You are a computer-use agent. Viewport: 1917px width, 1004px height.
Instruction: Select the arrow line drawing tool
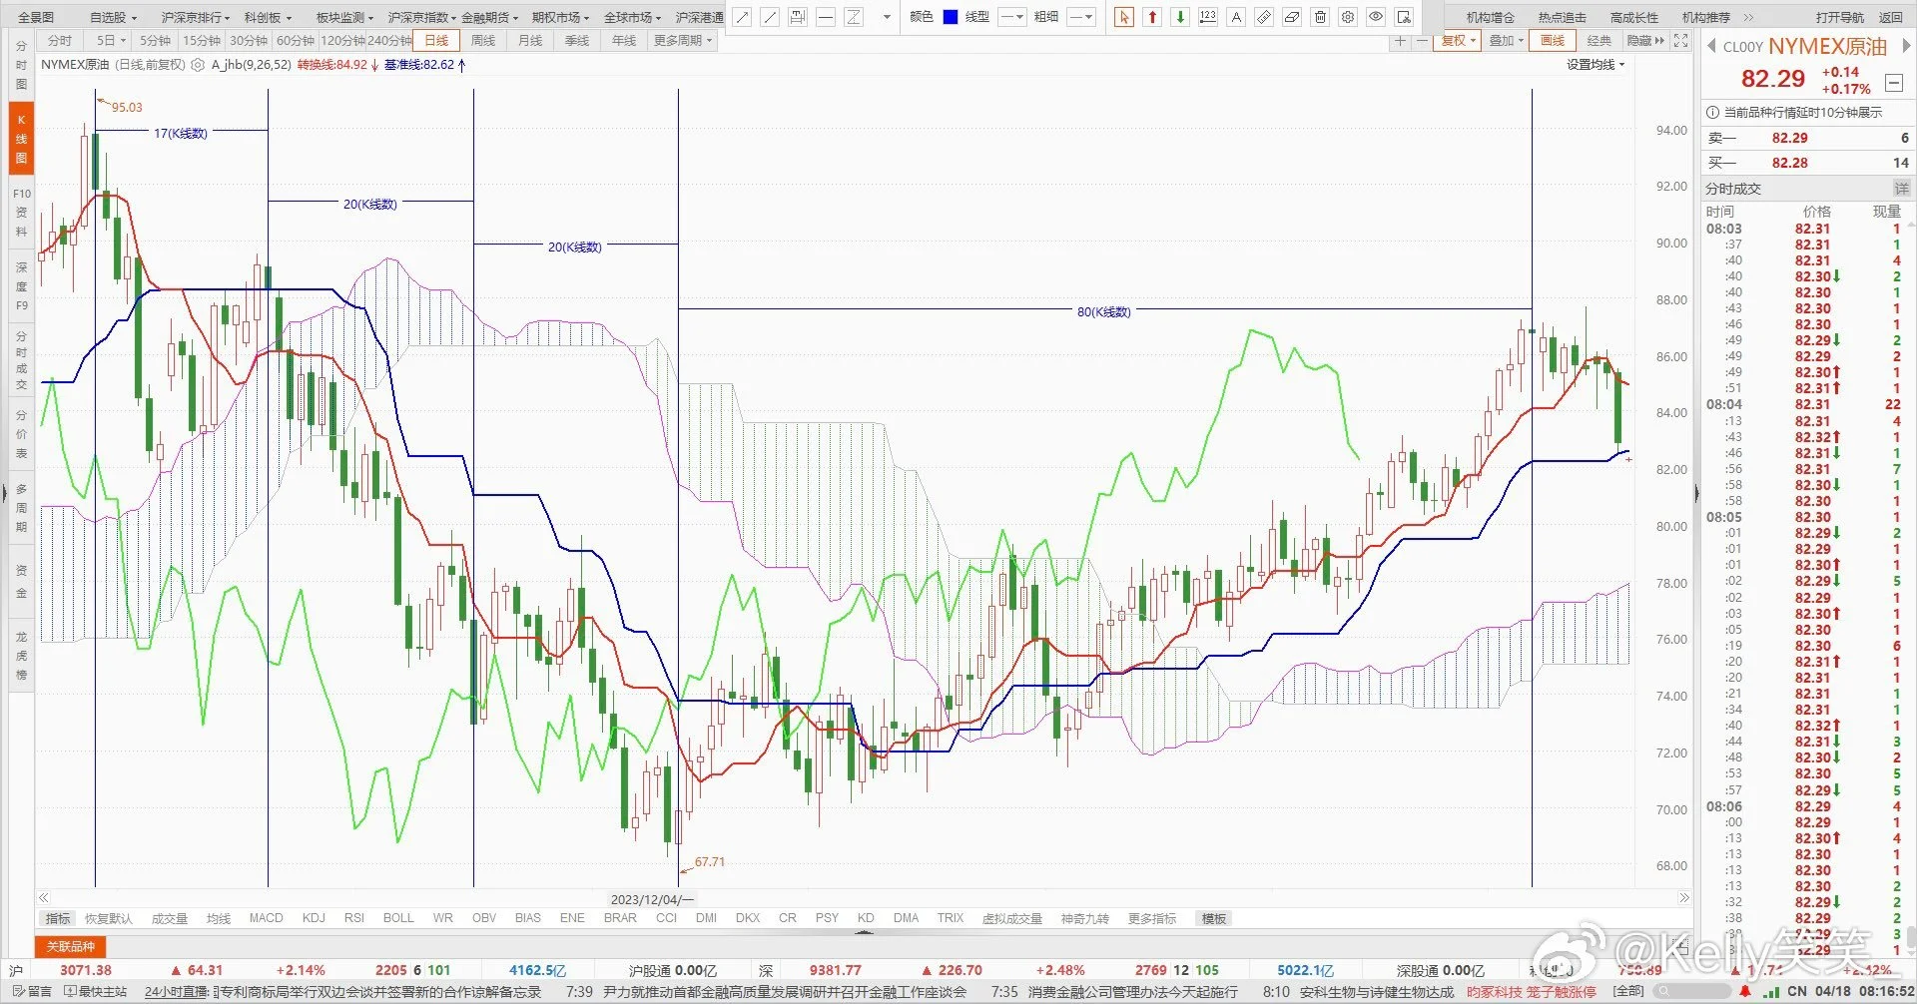(x=742, y=17)
